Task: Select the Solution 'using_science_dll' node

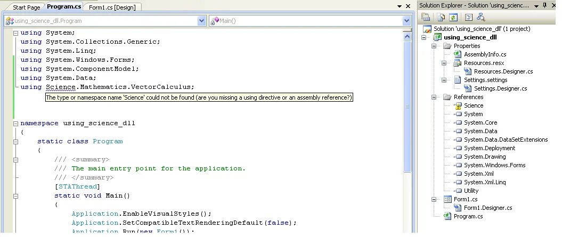Action: point(482,29)
